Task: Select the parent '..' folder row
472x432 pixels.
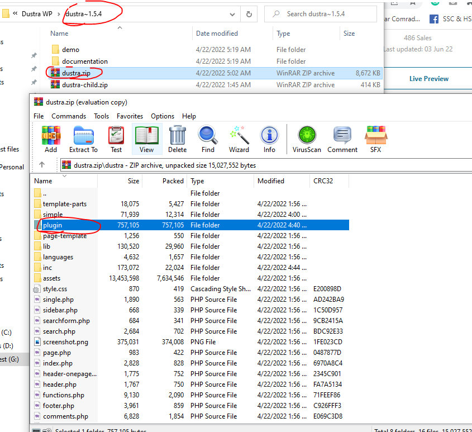Action: (191, 193)
